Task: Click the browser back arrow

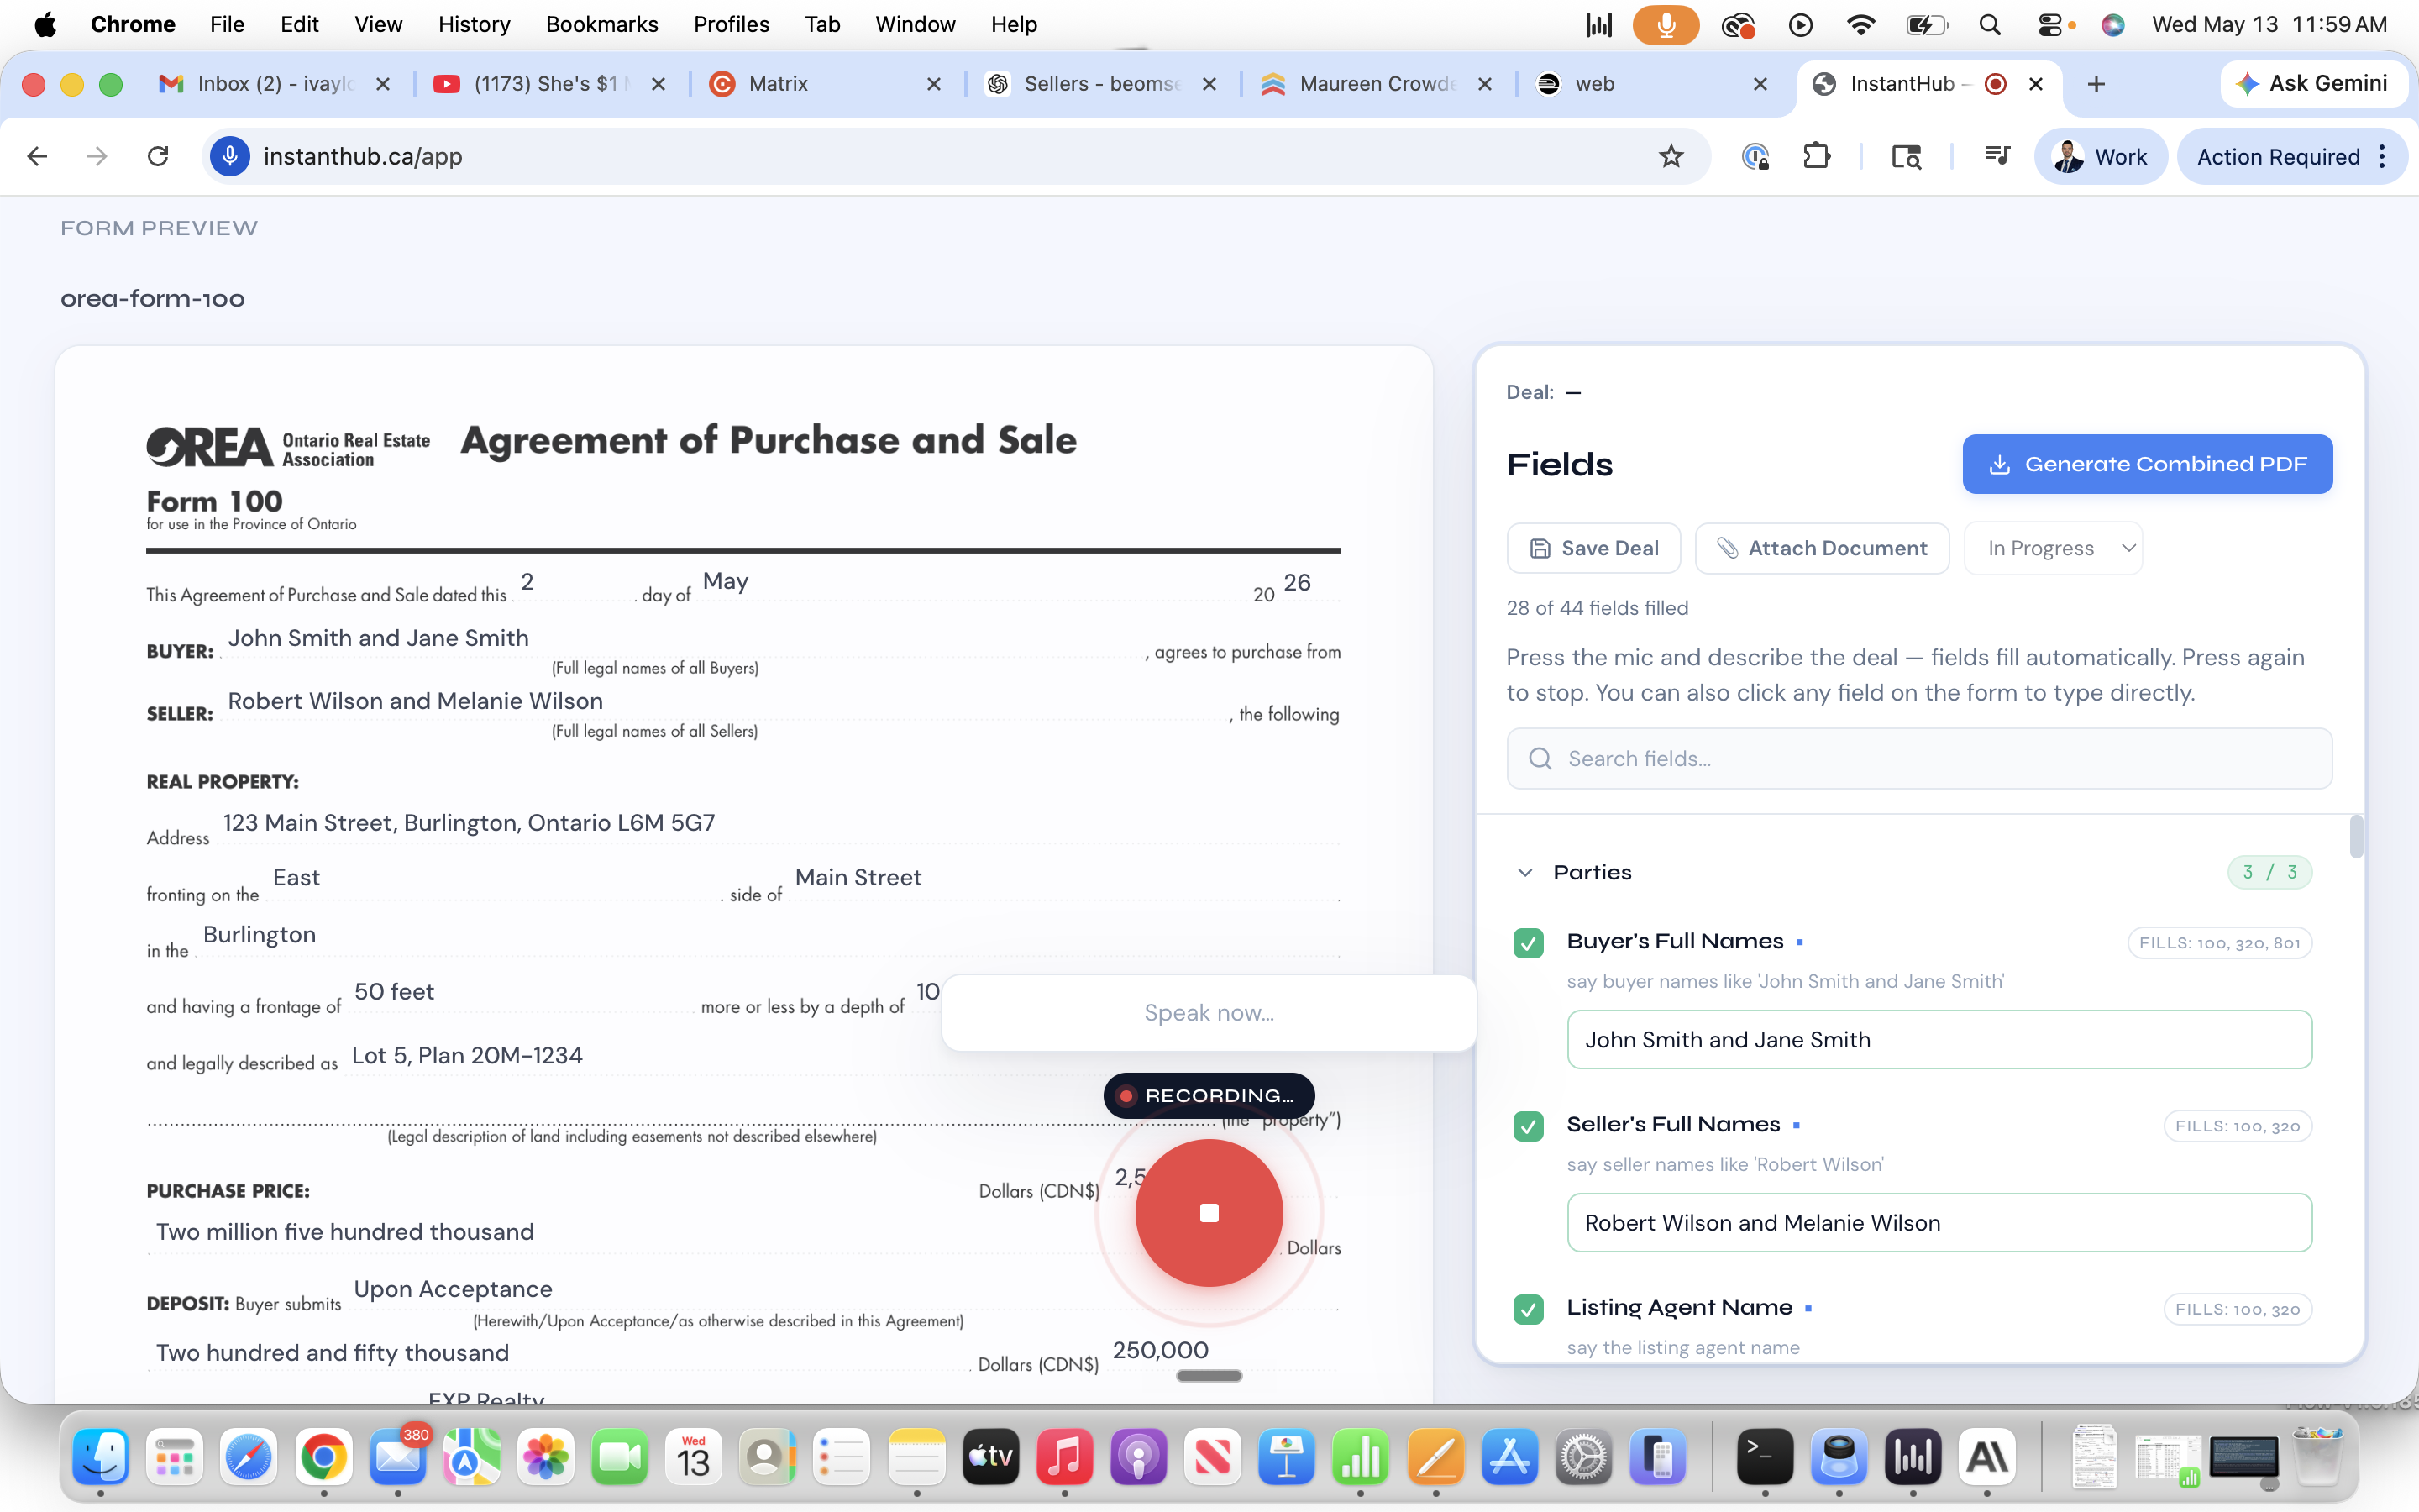Action: (37, 156)
